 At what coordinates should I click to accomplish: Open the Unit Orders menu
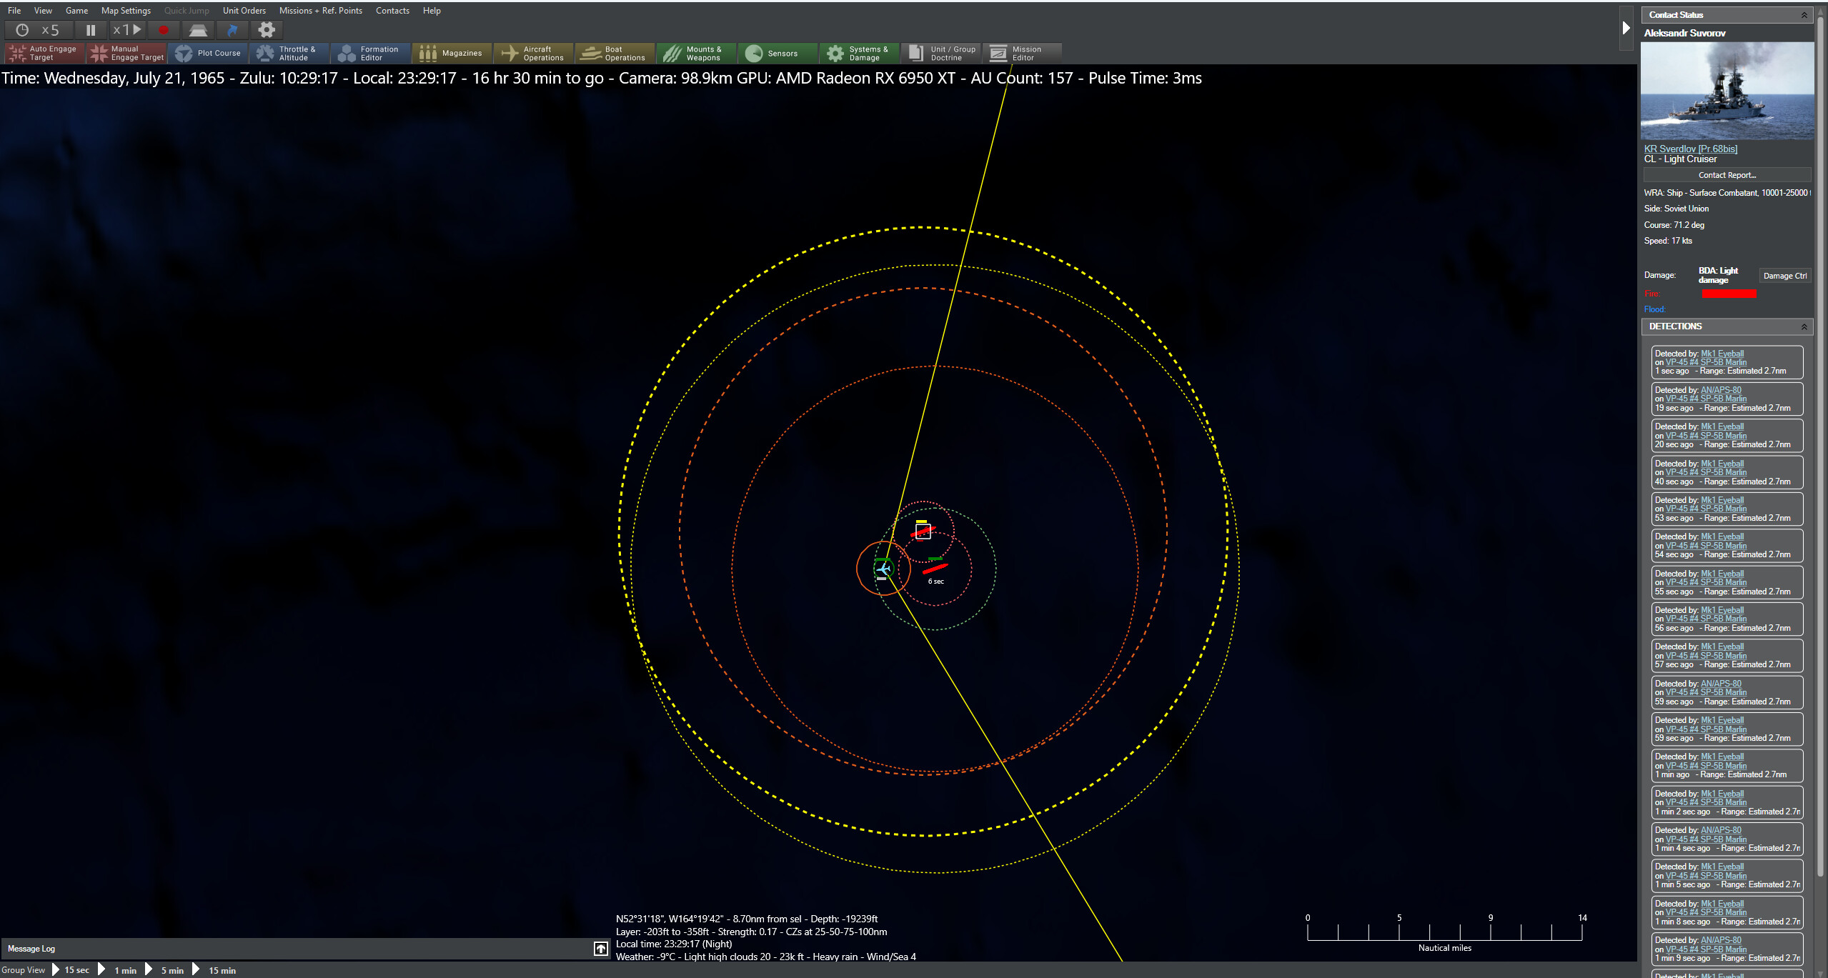(244, 10)
